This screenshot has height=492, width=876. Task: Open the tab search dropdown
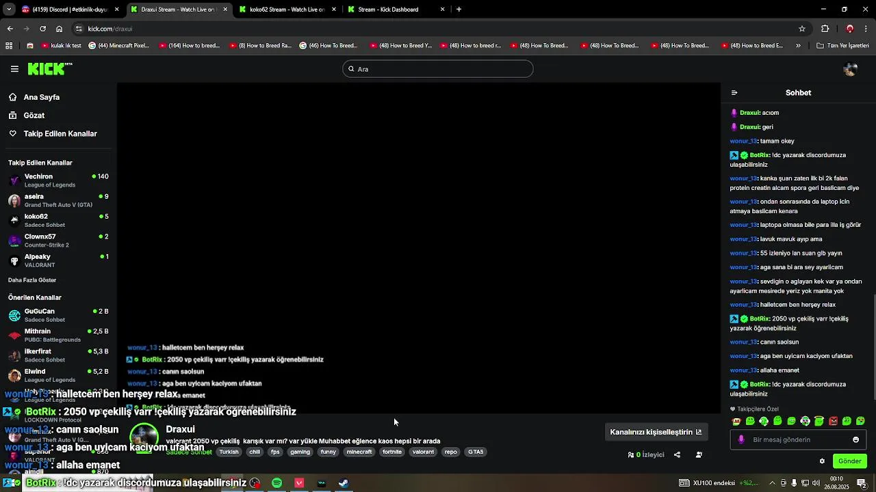(9, 10)
